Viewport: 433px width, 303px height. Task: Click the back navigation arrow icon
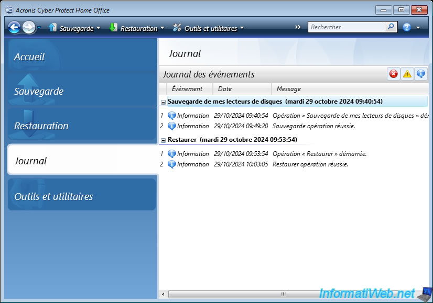tap(14, 28)
